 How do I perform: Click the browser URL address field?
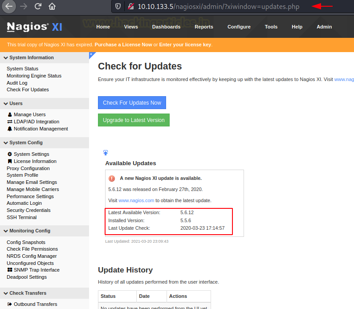(x=218, y=6)
